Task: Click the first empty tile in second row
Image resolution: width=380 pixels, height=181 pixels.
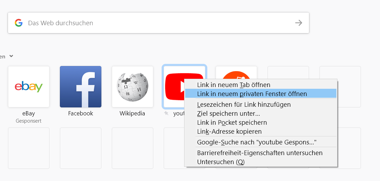Action: tap(29, 148)
